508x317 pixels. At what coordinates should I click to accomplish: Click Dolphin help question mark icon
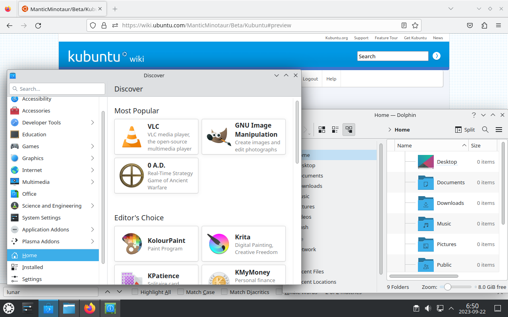(x=473, y=115)
